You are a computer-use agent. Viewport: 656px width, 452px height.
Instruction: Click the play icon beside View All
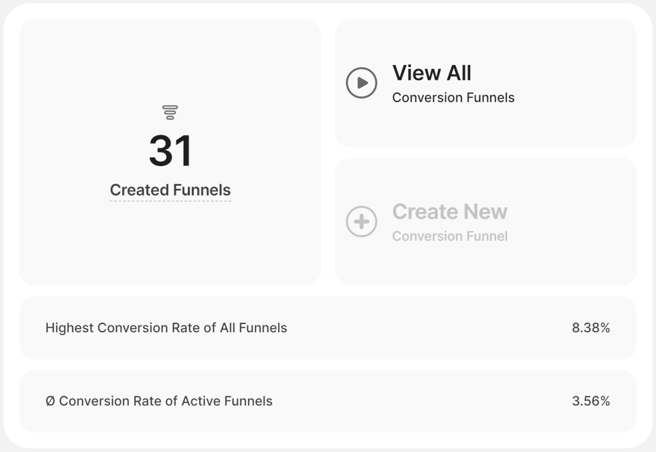pos(361,83)
